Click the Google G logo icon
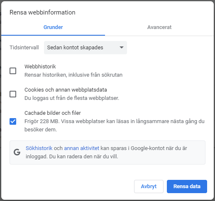Image resolution: width=215 pixels, height=201 pixels. (x=17, y=152)
